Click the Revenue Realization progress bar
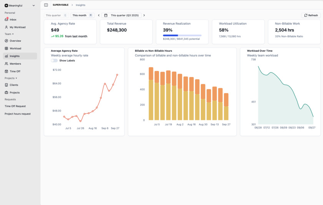 point(182,35)
